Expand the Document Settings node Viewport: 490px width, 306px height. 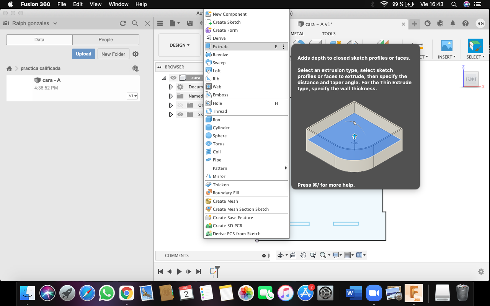pos(171,87)
